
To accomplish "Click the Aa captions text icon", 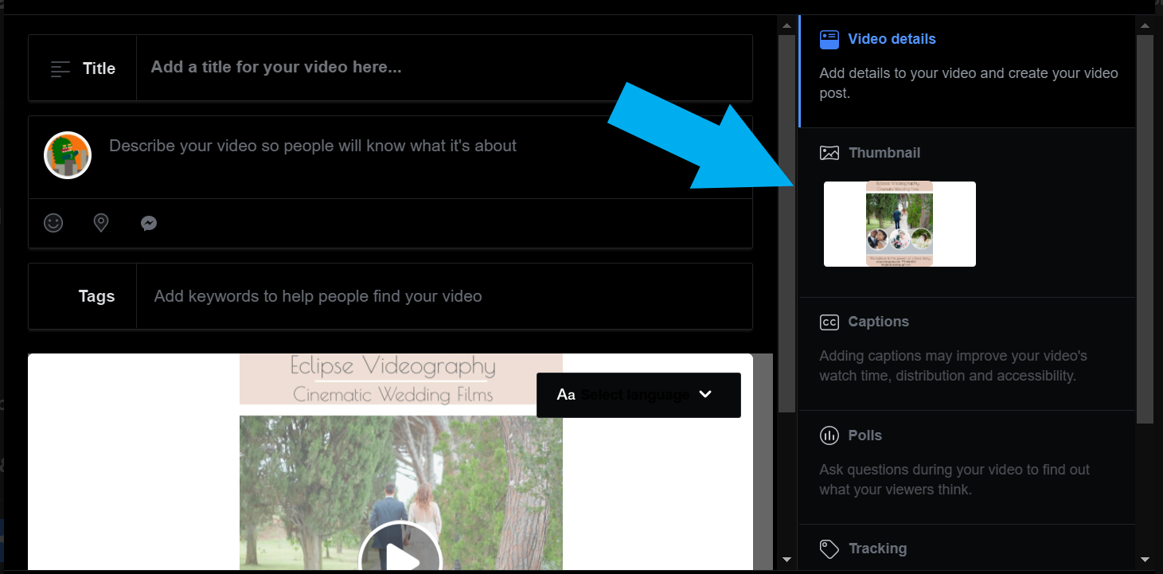I will coord(566,395).
